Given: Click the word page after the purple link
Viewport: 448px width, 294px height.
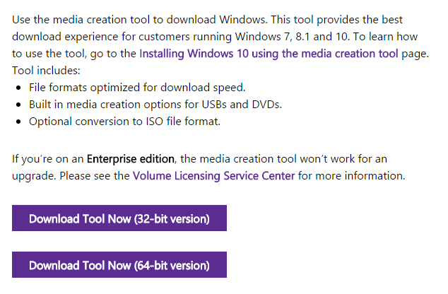Looking at the screenshot, I should [415, 54].
